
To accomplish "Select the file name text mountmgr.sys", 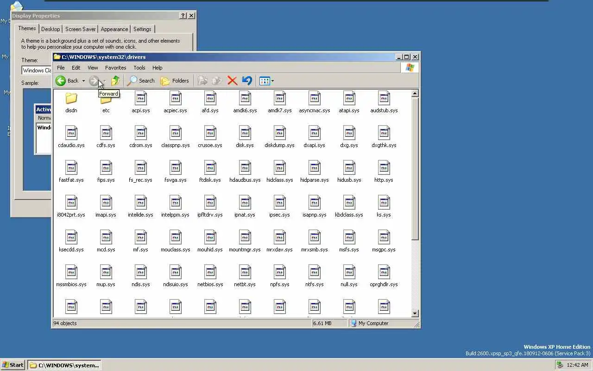I will click(245, 249).
